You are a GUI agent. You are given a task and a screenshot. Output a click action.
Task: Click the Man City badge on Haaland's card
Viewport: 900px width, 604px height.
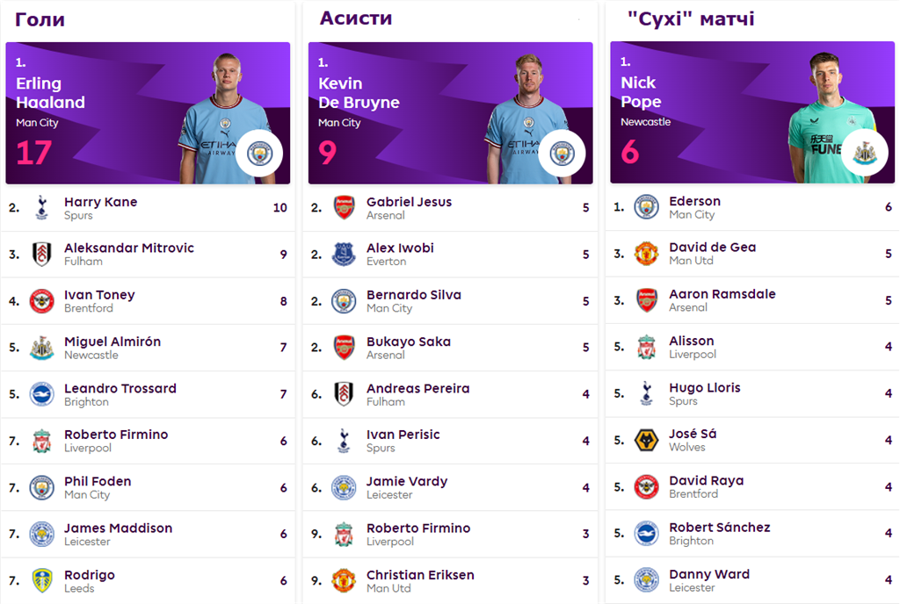point(259,154)
